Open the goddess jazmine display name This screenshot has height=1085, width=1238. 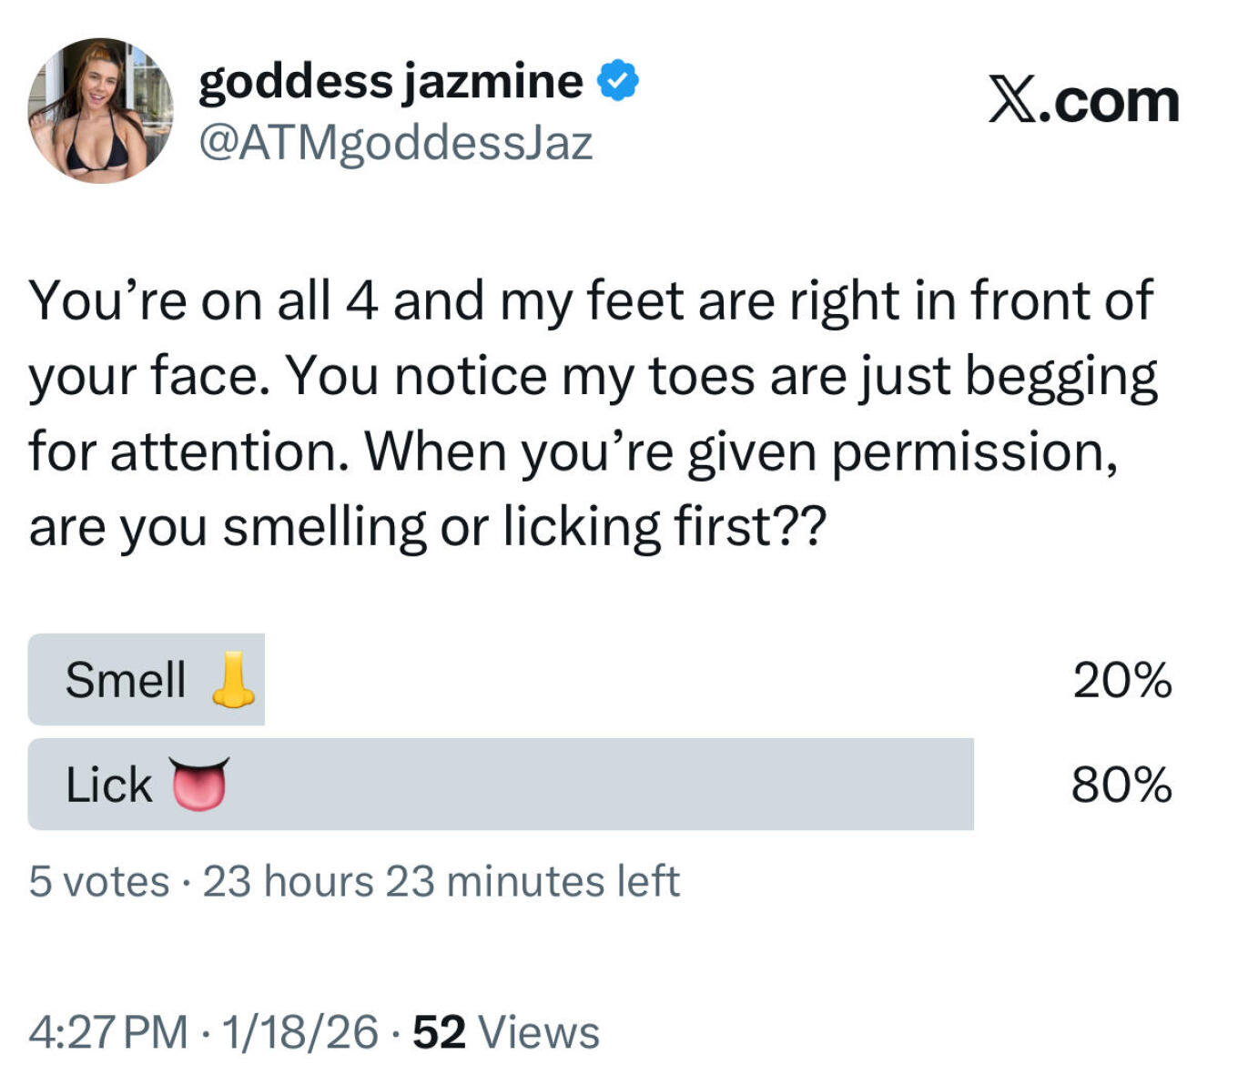tap(391, 82)
